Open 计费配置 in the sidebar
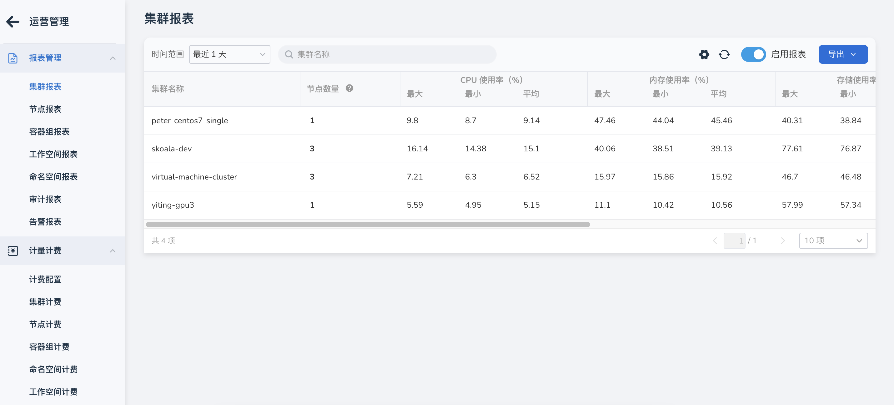Image resolution: width=894 pixels, height=405 pixels. pyautogui.click(x=45, y=279)
